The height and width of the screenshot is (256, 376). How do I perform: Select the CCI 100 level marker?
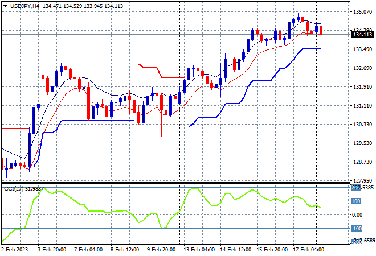356,201
